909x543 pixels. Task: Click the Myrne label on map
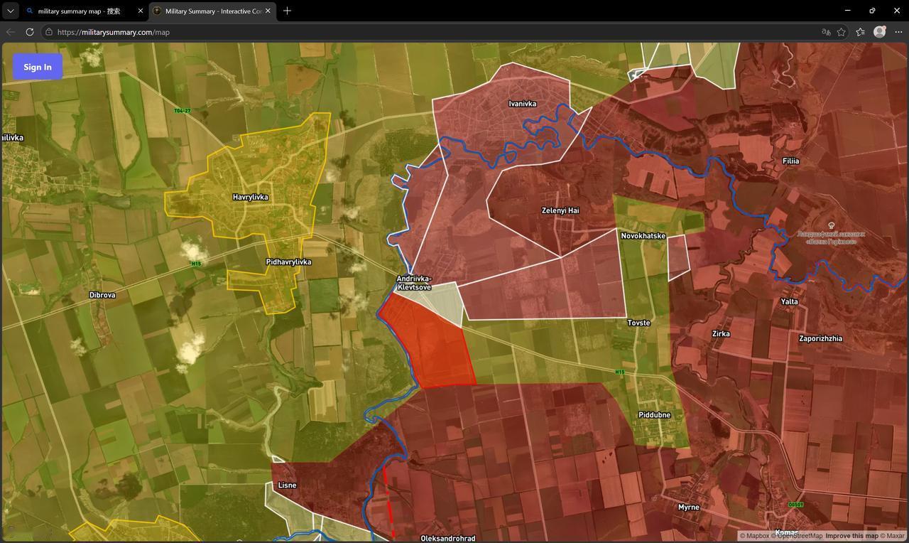(x=688, y=507)
